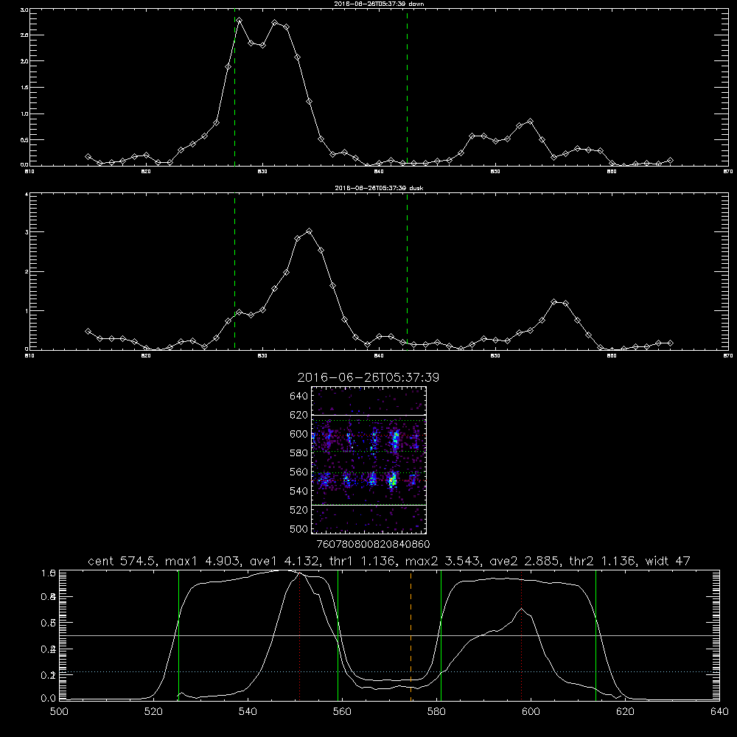Click "thr1 1.136" in the statistics line
737x737 pixels.
(x=363, y=561)
